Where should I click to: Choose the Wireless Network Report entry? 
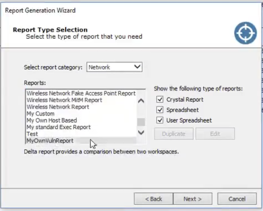click(81, 107)
